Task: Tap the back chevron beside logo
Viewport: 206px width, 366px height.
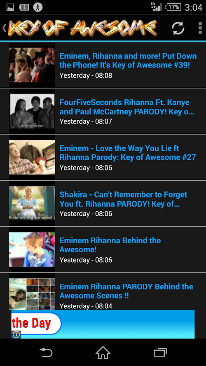Action: tap(4, 28)
